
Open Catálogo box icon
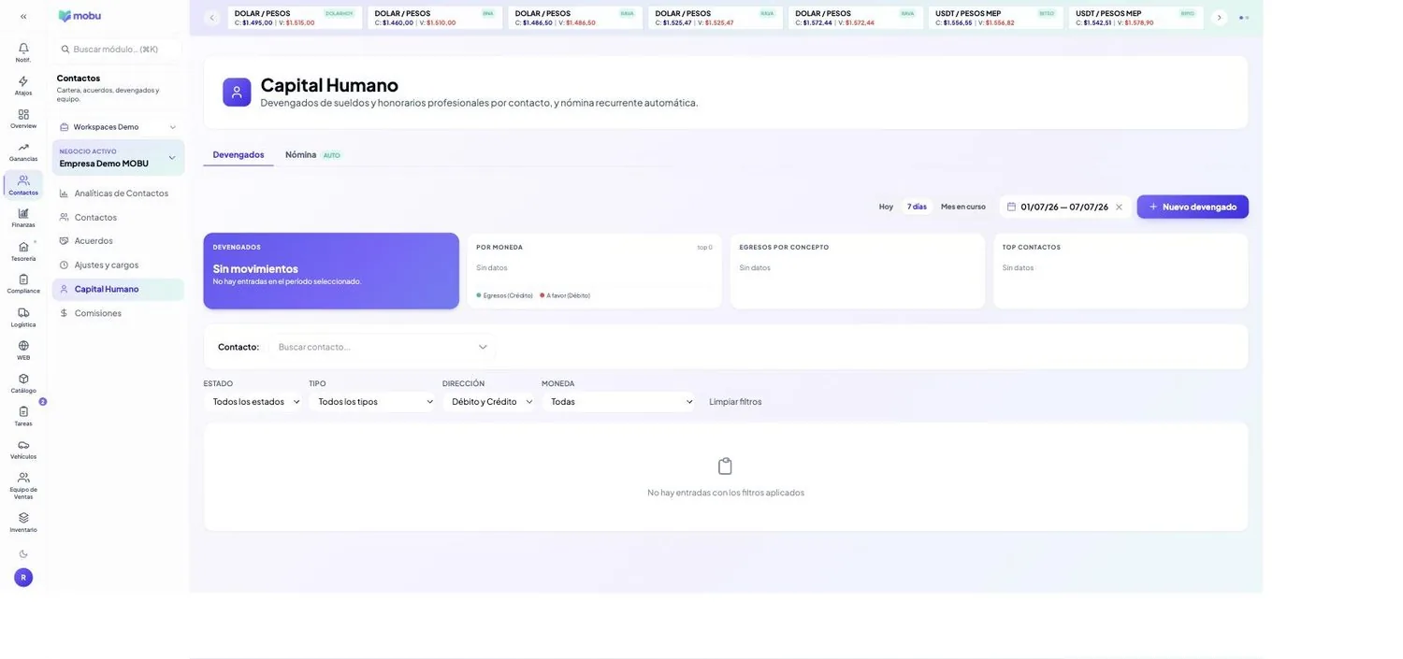click(x=23, y=383)
